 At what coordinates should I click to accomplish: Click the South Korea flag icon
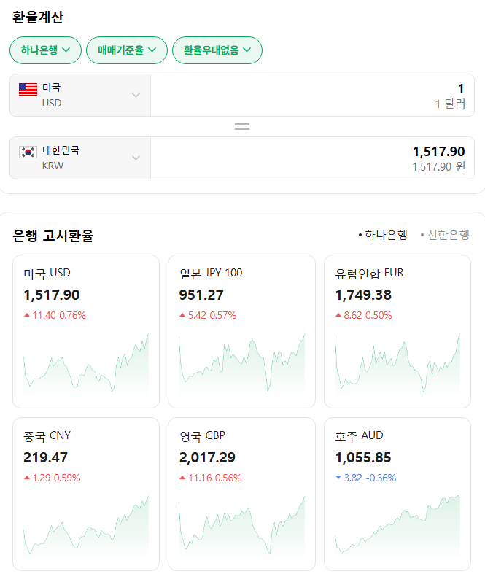coord(28,152)
